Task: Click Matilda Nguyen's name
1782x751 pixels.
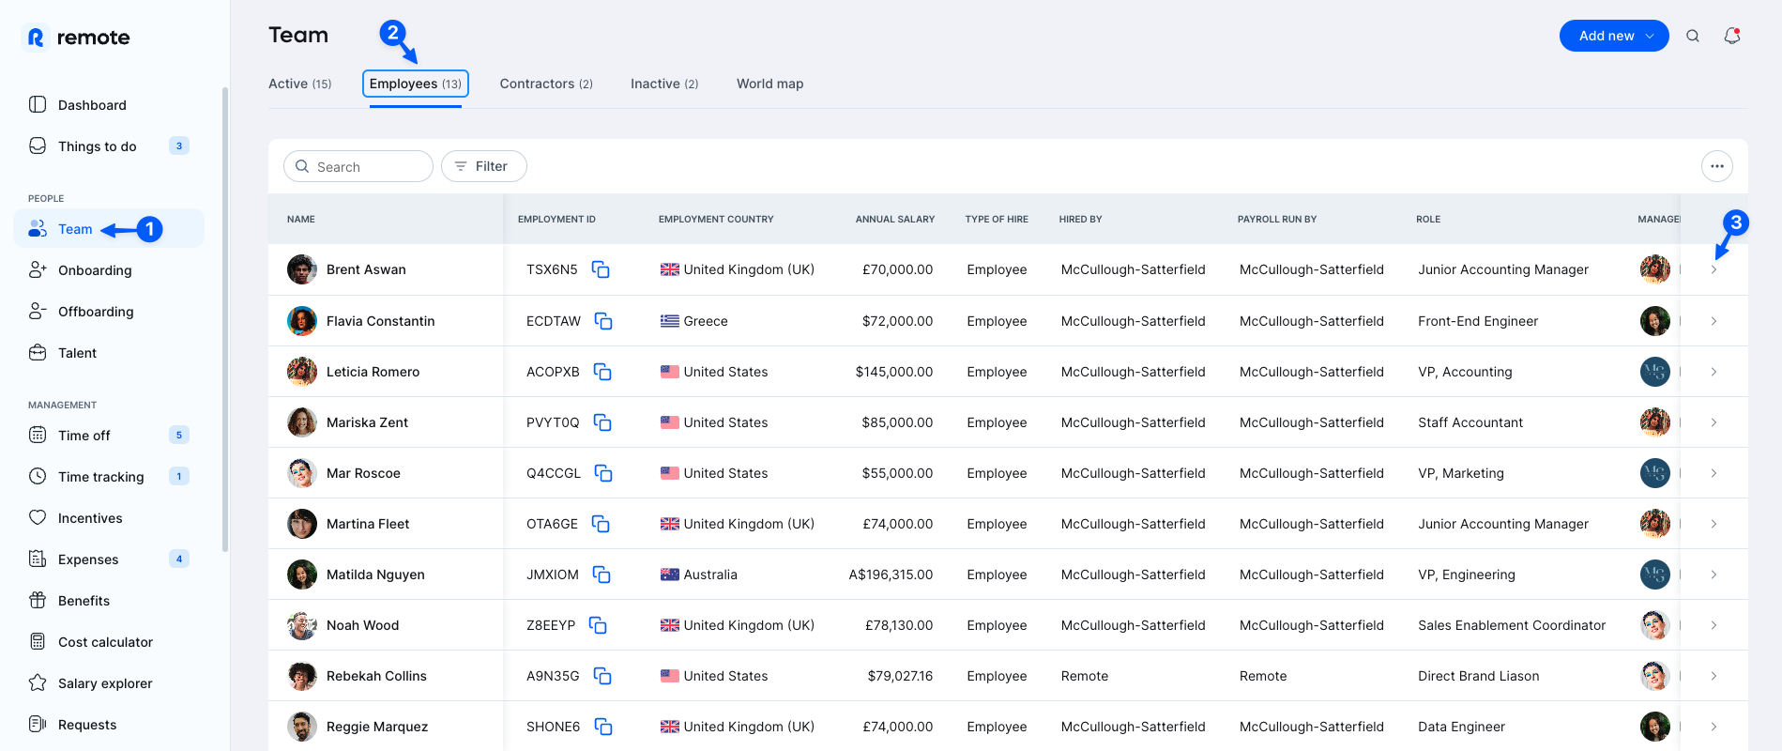Action: click(x=375, y=575)
